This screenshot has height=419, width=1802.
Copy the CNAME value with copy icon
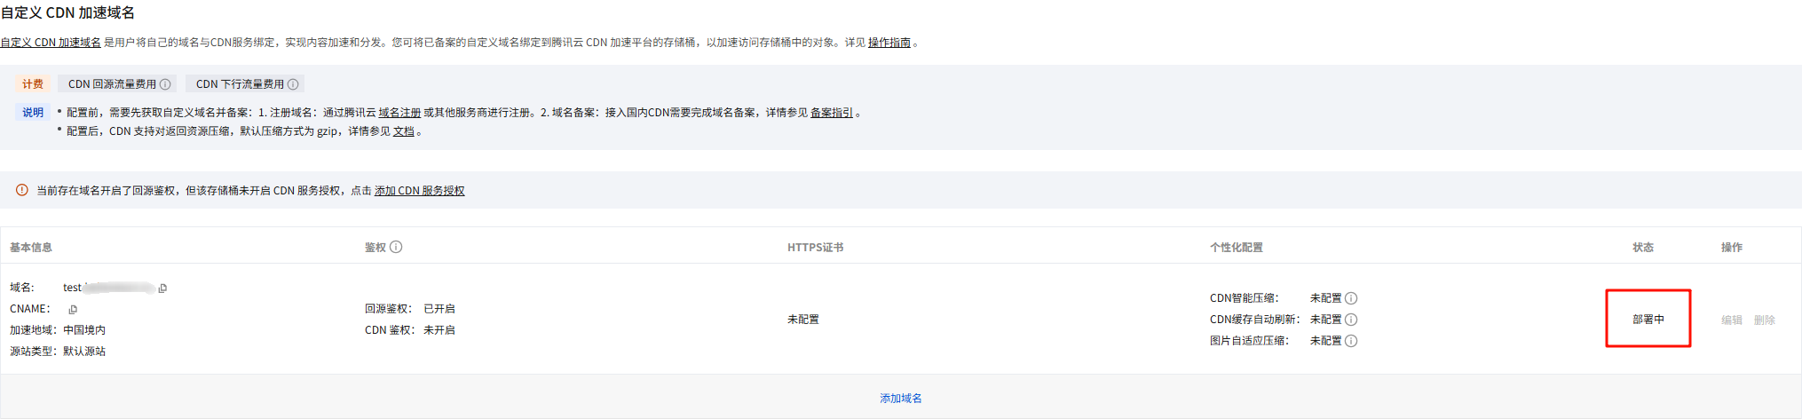pyautogui.click(x=73, y=310)
